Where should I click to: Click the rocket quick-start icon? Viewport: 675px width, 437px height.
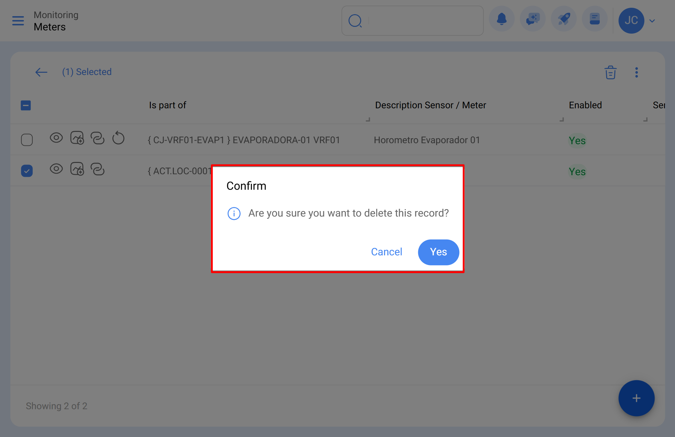(x=564, y=19)
